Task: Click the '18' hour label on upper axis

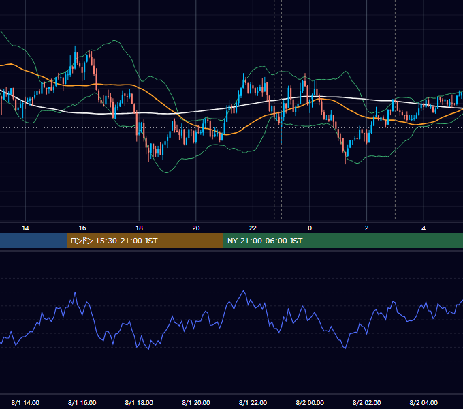Action: [139, 228]
